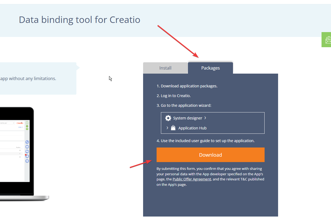Click the Application Hub shopping bag icon
This screenshot has width=331, height=223.
173,128
